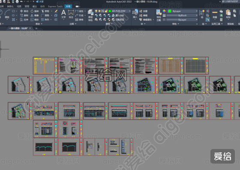Click the Plot printer icon in quick access toolbar
Screen dimensions: 240x170
(17, 2)
